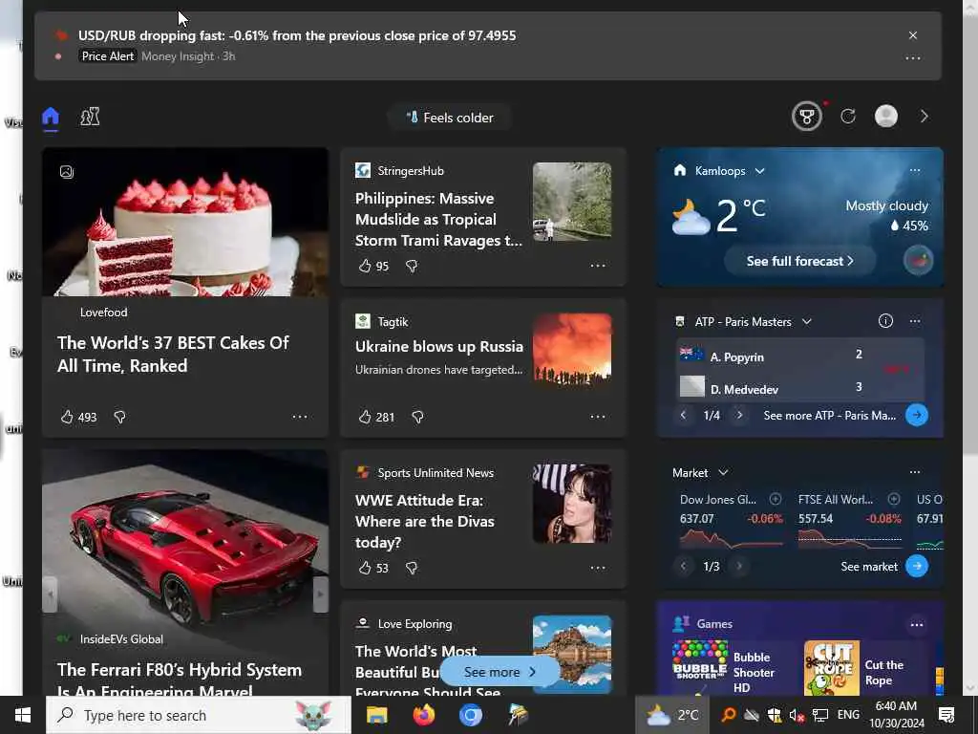Open the user profile avatar

pyautogui.click(x=885, y=116)
